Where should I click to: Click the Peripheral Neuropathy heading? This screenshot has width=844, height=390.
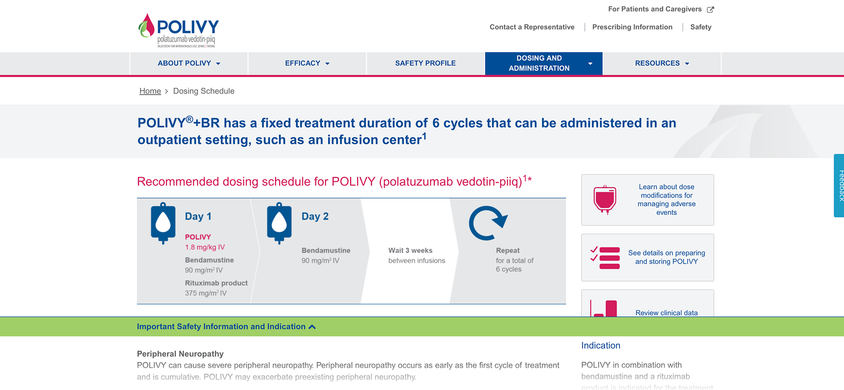[180, 354]
